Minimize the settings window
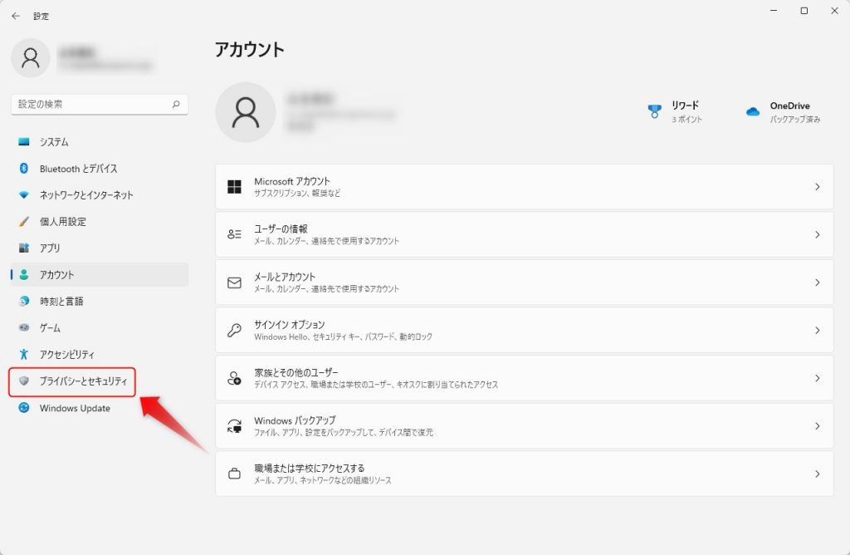 pos(774,11)
